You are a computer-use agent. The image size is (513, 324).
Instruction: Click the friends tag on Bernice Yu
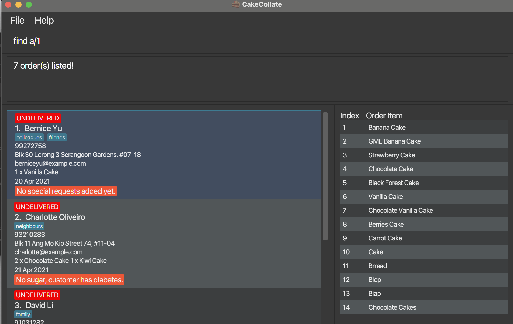pyautogui.click(x=57, y=138)
